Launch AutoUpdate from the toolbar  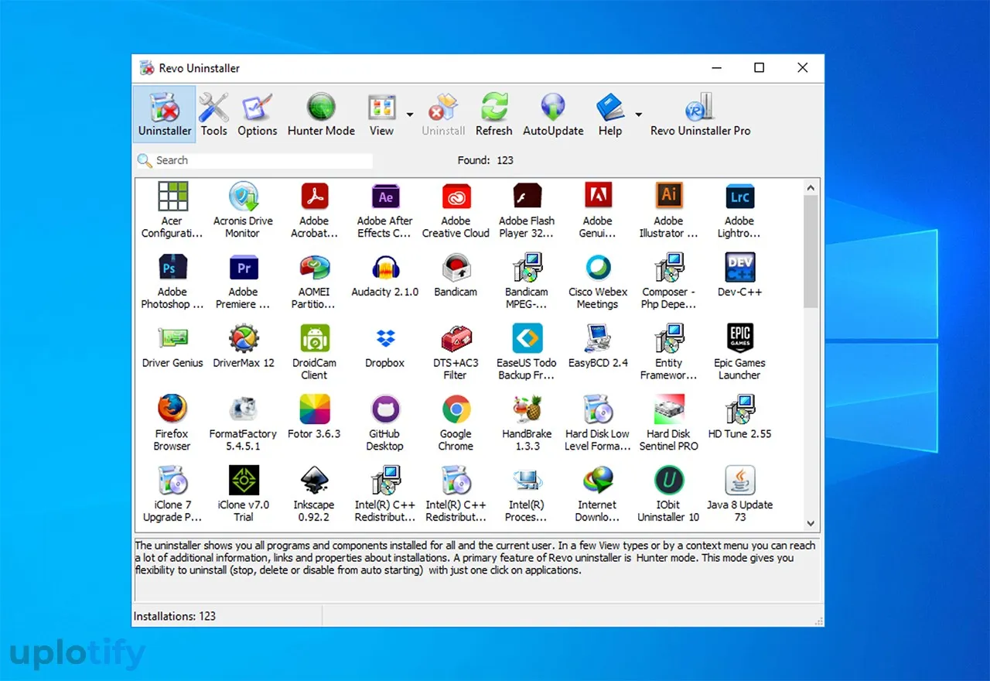553,115
